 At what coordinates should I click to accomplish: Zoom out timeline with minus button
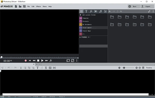tap(119, 68)
